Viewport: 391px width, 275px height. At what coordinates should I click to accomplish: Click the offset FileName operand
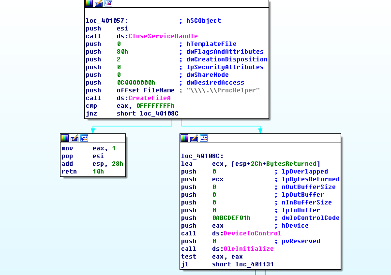pyautogui.click(x=146, y=90)
